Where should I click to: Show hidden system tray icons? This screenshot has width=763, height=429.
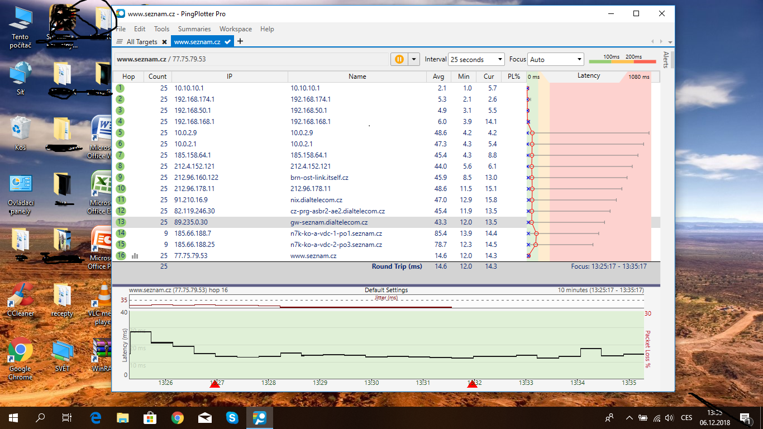pos(630,418)
